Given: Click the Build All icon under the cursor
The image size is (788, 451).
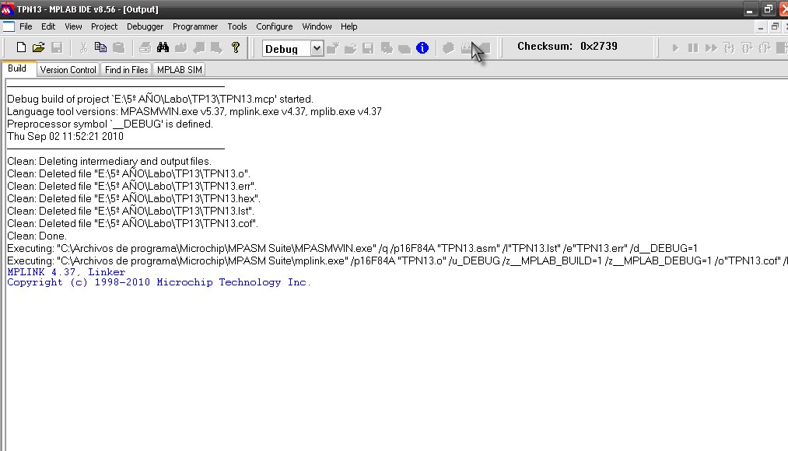Looking at the screenshot, I should coord(467,48).
